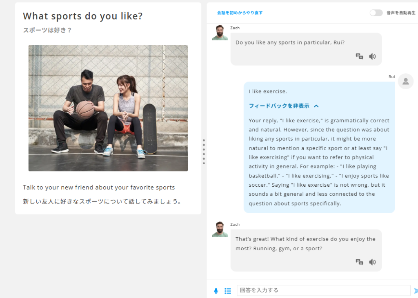Click the dotted panel divider handle
The height and width of the screenshot is (298, 418).
tap(204, 152)
